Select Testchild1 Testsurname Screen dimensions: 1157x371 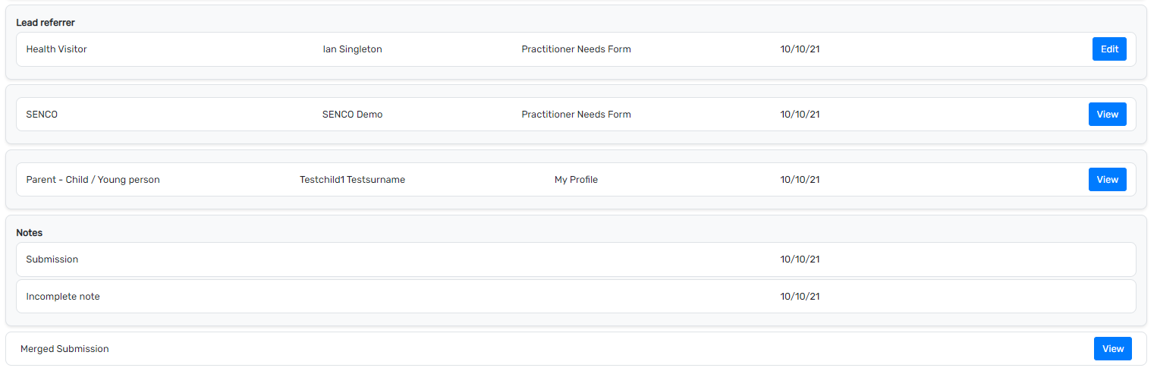pyautogui.click(x=352, y=180)
